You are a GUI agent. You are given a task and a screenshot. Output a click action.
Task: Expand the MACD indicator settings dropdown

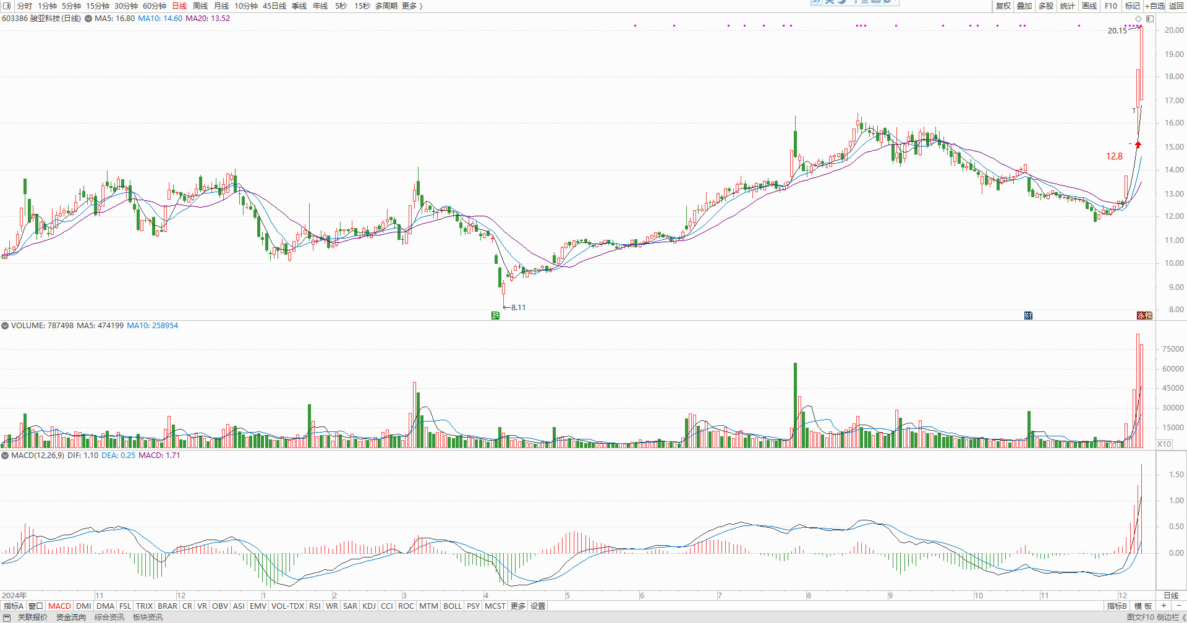[5, 456]
